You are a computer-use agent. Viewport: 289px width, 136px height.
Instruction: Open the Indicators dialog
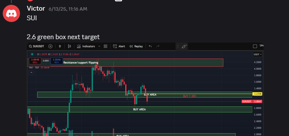coord(86,46)
